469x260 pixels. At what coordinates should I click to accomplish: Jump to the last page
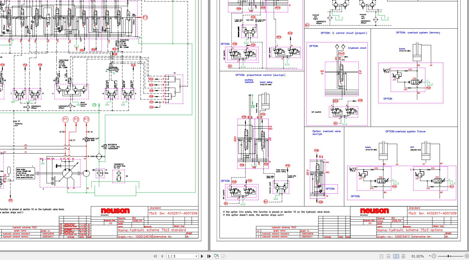(x=208, y=256)
